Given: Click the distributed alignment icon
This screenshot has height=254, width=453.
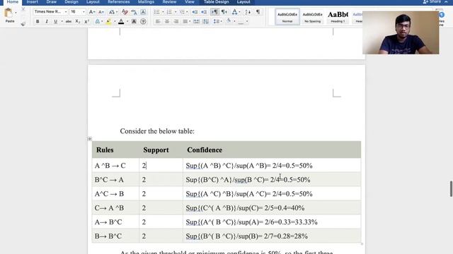Looking at the screenshot, I should [x=196, y=21].
